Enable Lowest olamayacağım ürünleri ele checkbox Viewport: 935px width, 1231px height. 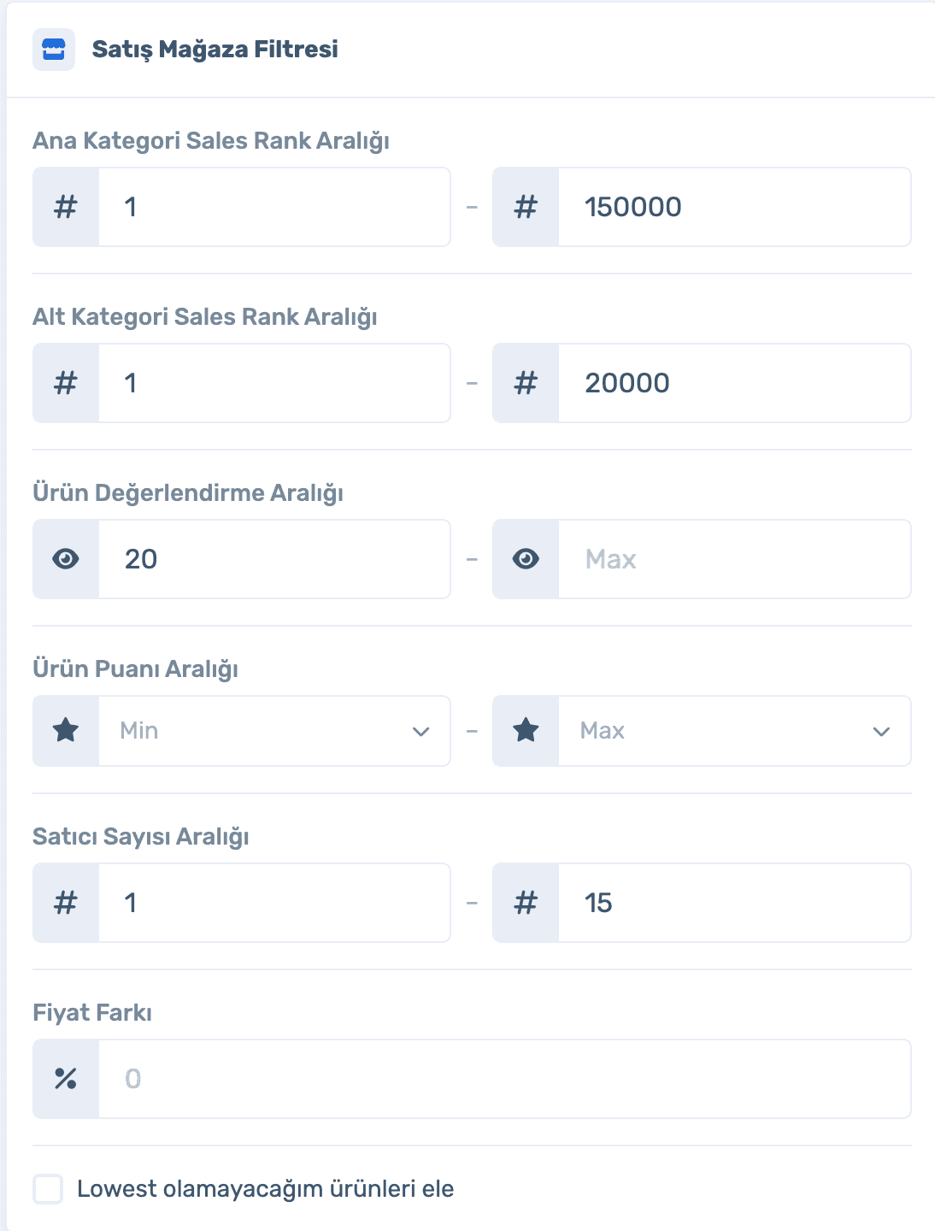pos(48,1189)
